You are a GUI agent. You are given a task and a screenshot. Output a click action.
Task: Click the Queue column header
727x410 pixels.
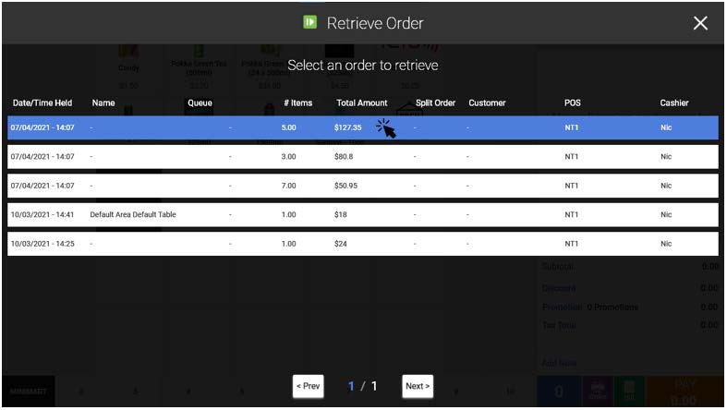tap(200, 102)
